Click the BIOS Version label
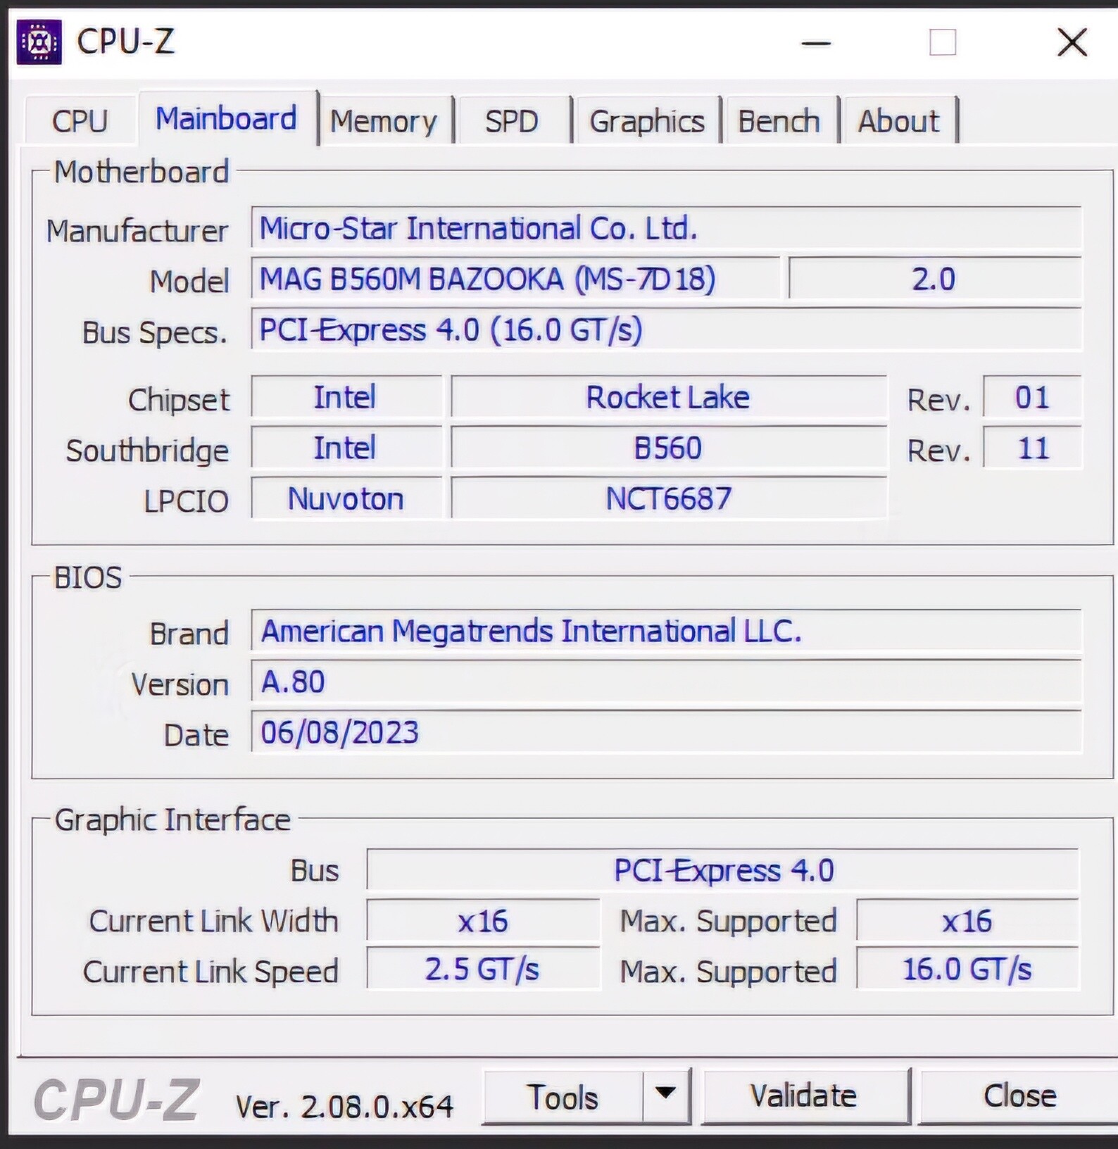This screenshot has height=1149, width=1118. pos(180,684)
